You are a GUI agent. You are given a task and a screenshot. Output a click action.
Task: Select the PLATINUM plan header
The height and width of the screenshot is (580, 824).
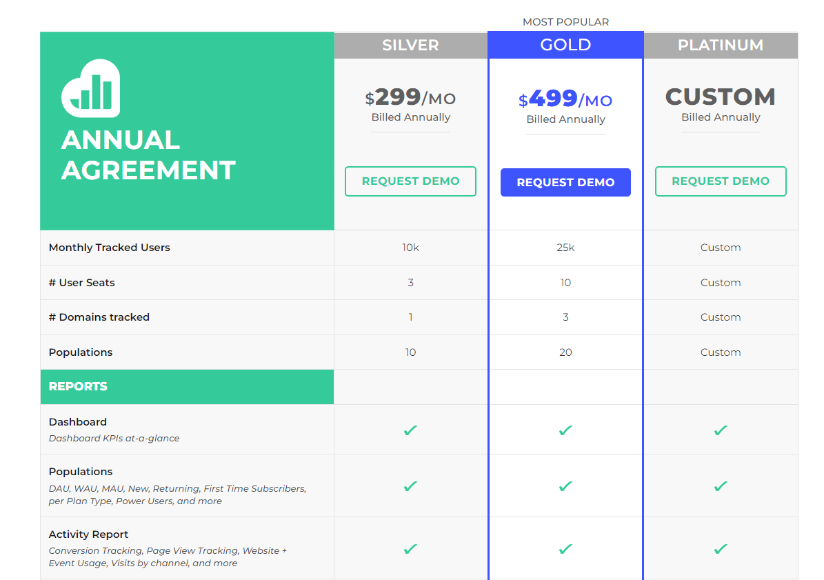coord(721,46)
